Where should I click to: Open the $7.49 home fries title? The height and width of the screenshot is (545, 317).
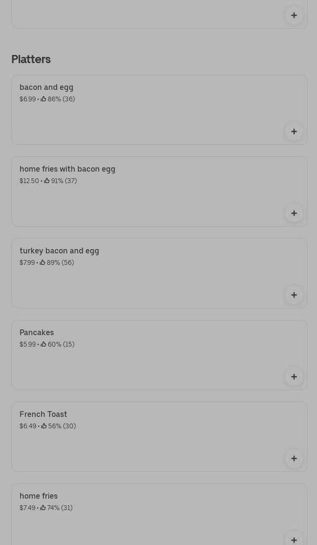pos(39,496)
